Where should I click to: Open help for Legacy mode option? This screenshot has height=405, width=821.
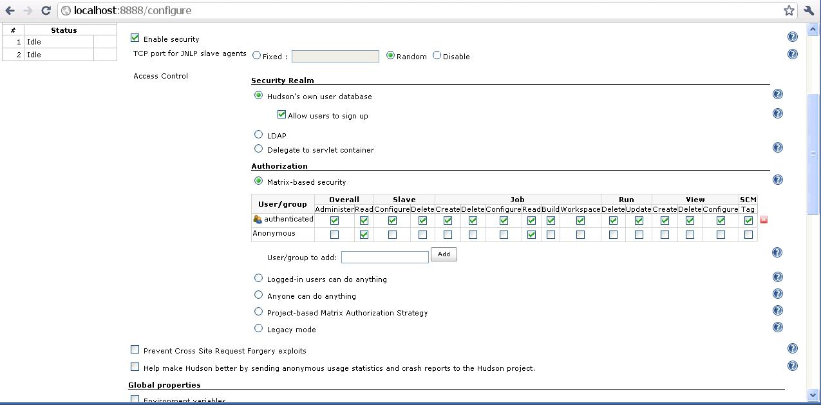pyautogui.click(x=777, y=327)
